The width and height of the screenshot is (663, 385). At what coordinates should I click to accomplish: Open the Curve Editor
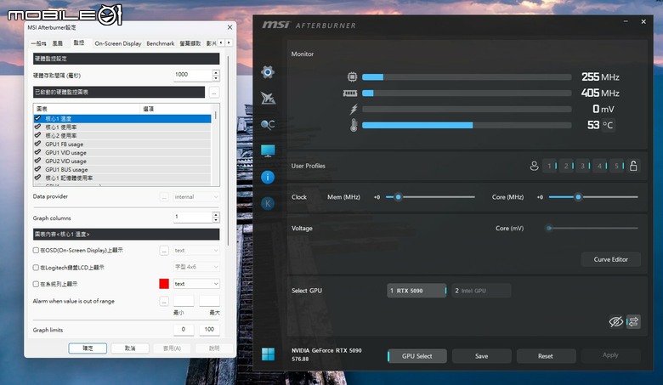click(610, 259)
